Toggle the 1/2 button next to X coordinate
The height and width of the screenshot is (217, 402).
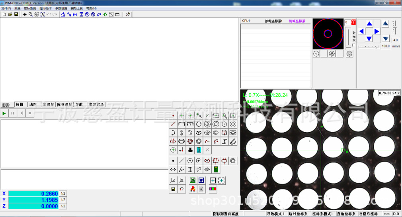point(63,194)
